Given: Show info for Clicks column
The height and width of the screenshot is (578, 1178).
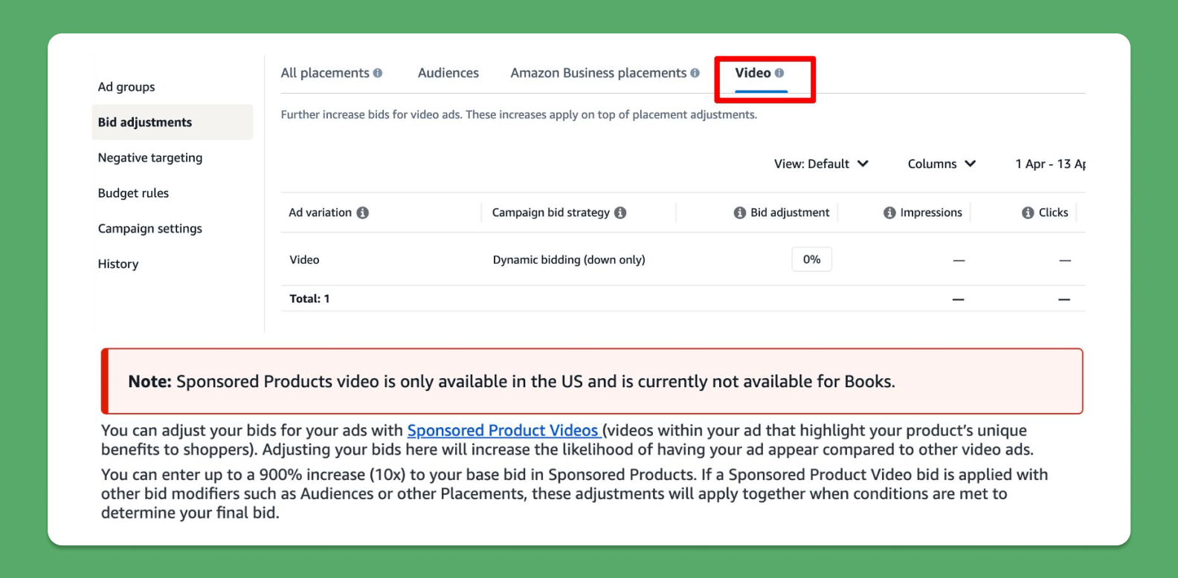Looking at the screenshot, I should pos(1028,212).
